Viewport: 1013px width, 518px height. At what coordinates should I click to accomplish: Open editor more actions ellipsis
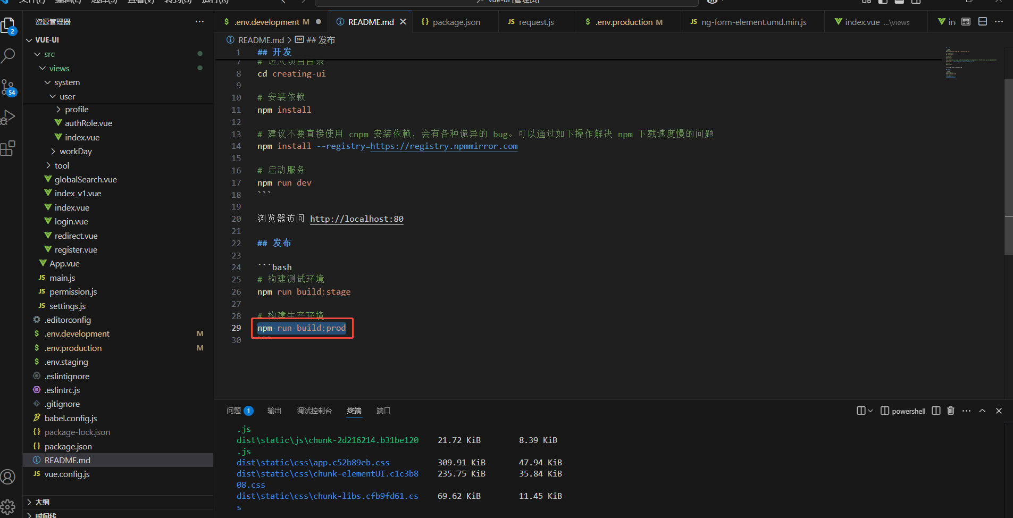coord(999,22)
